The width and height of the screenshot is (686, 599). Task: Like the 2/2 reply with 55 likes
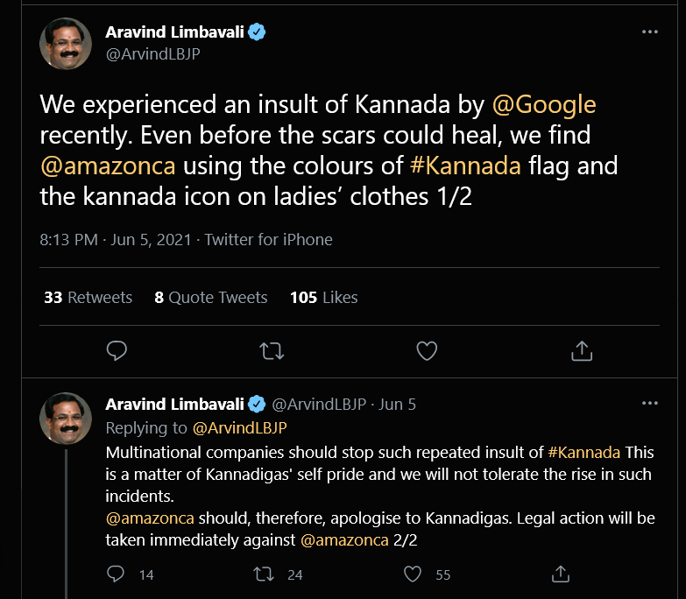(413, 574)
